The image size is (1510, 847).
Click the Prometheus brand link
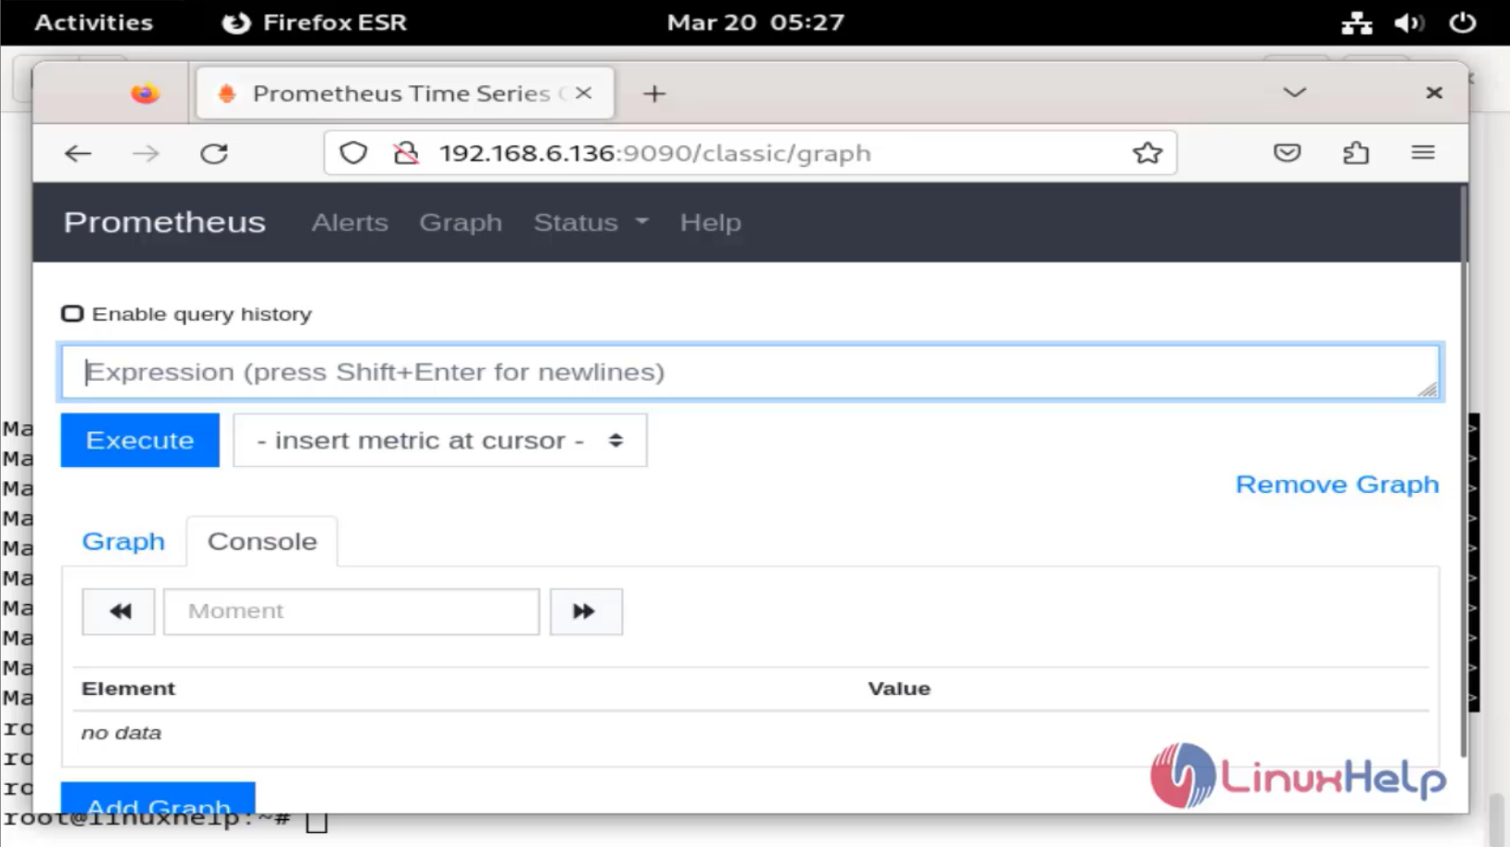(x=164, y=222)
